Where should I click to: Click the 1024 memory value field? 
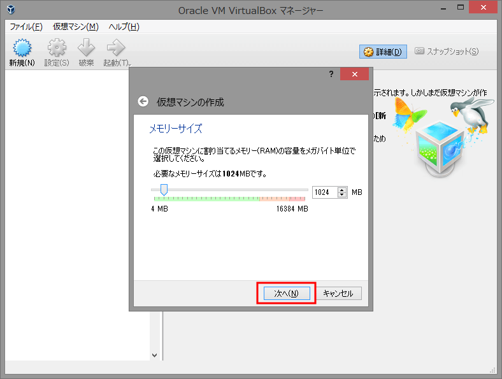coord(325,192)
